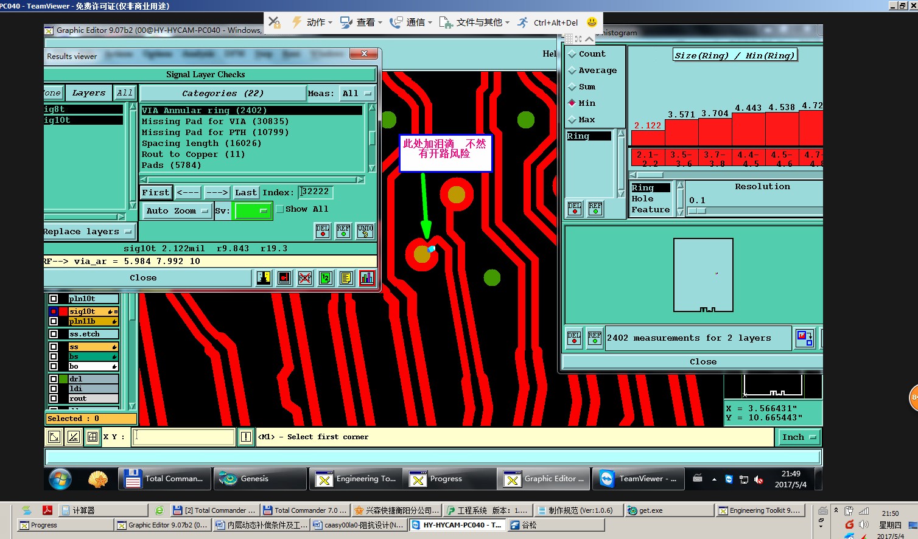Open TeamViewer 查看 menu
Image resolution: width=918 pixels, height=539 pixels.
[361, 23]
